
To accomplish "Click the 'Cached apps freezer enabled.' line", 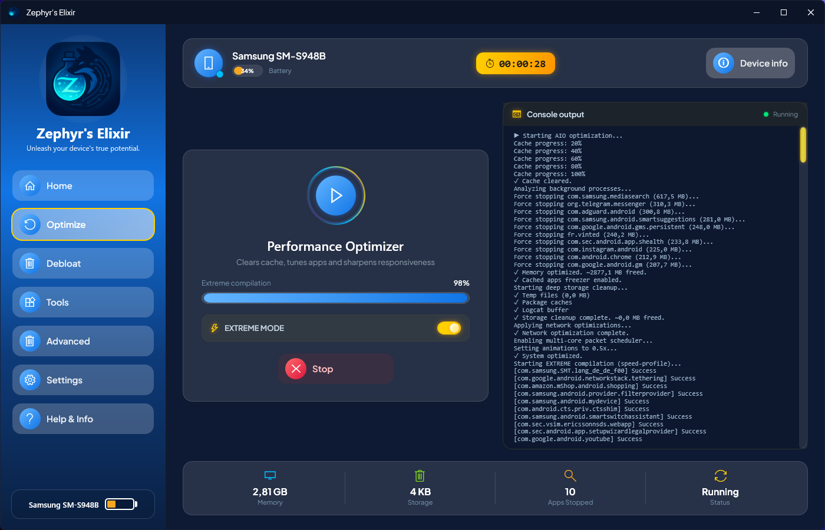I will (567, 280).
